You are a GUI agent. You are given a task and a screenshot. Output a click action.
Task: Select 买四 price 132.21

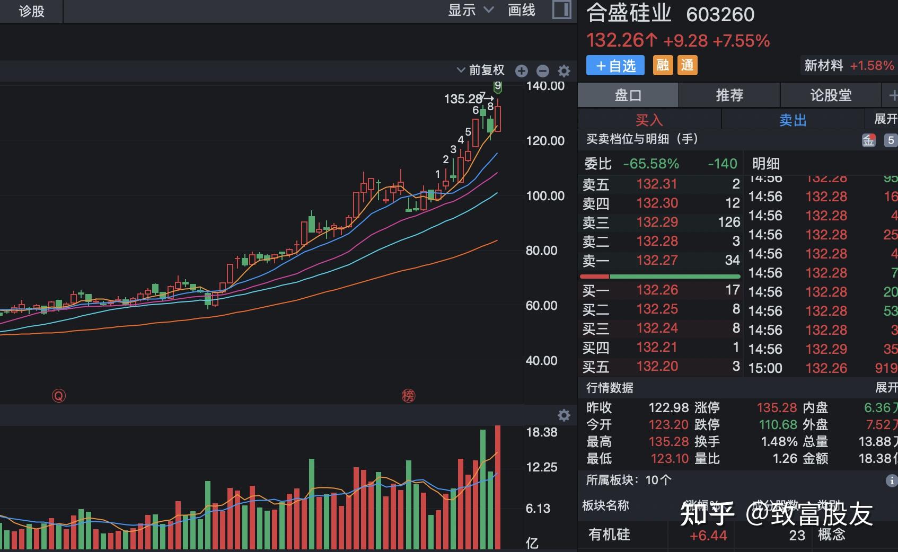click(657, 347)
